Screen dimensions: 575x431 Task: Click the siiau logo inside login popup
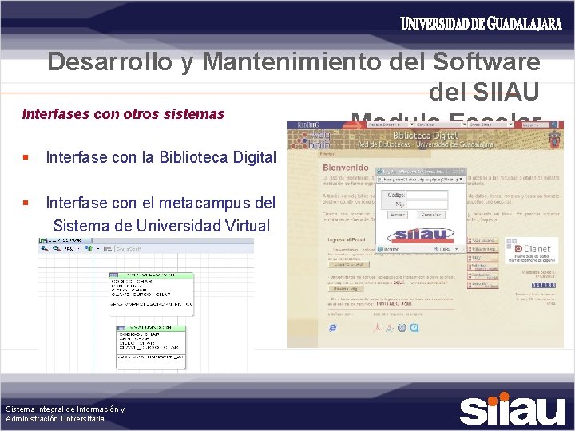(422, 235)
